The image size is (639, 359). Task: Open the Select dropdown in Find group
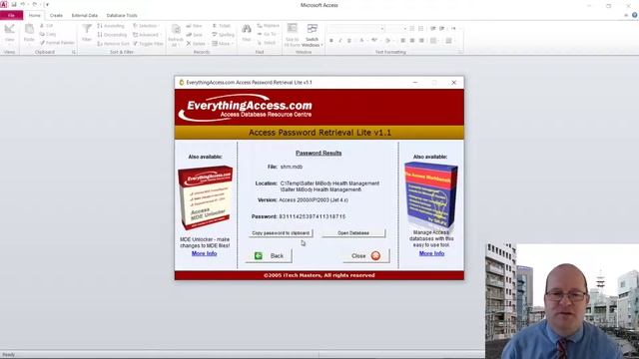[x=268, y=43]
